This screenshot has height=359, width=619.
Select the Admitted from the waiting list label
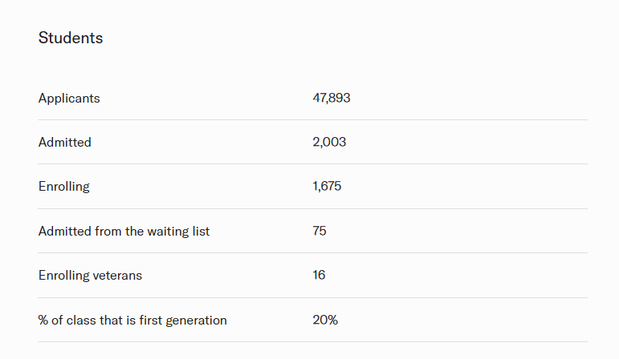124,231
